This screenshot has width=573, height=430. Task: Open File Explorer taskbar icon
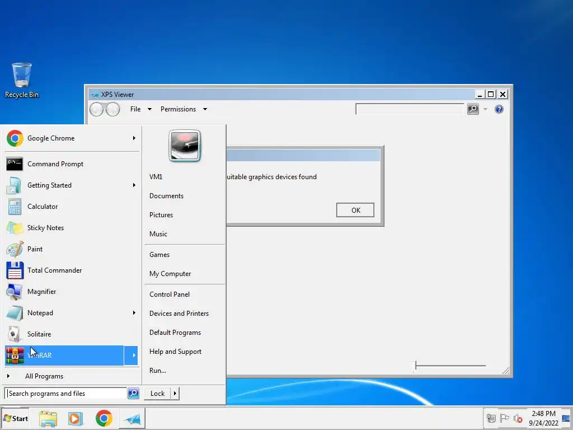[48, 419]
